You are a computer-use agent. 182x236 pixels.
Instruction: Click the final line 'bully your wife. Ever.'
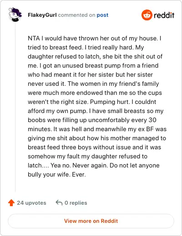(57, 174)
